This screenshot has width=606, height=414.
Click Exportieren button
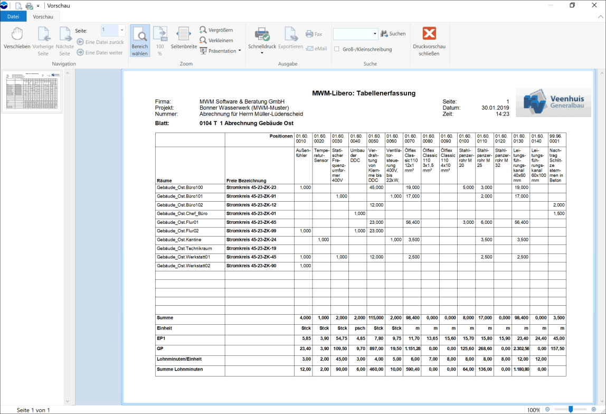pyautogui.click(x=291, y=39)
